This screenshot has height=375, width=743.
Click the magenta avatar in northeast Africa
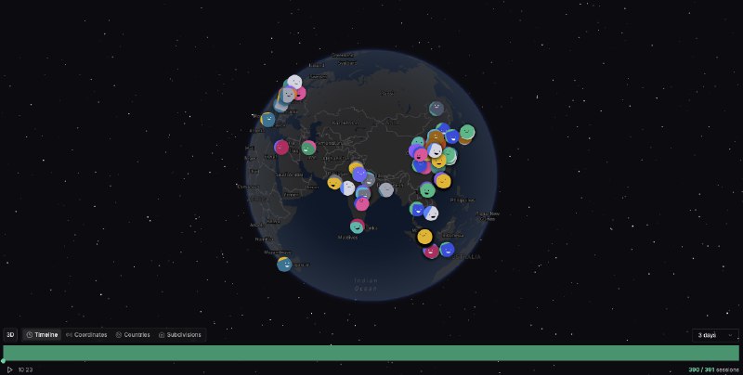click(281, 148)
